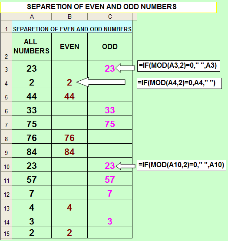Viewport: 228px width, 241px height.
Task: Select row 6 header
Action: coord(6,109)
